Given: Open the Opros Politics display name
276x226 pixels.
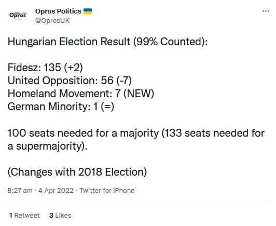Looking at the screenshot, I should click(58, 11).
